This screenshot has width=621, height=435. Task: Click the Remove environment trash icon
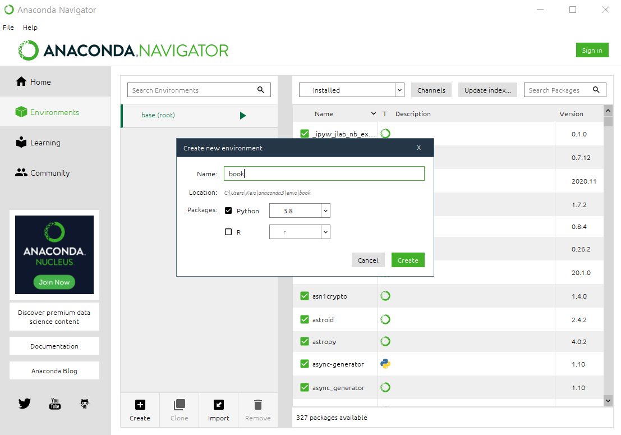[258, 405]
